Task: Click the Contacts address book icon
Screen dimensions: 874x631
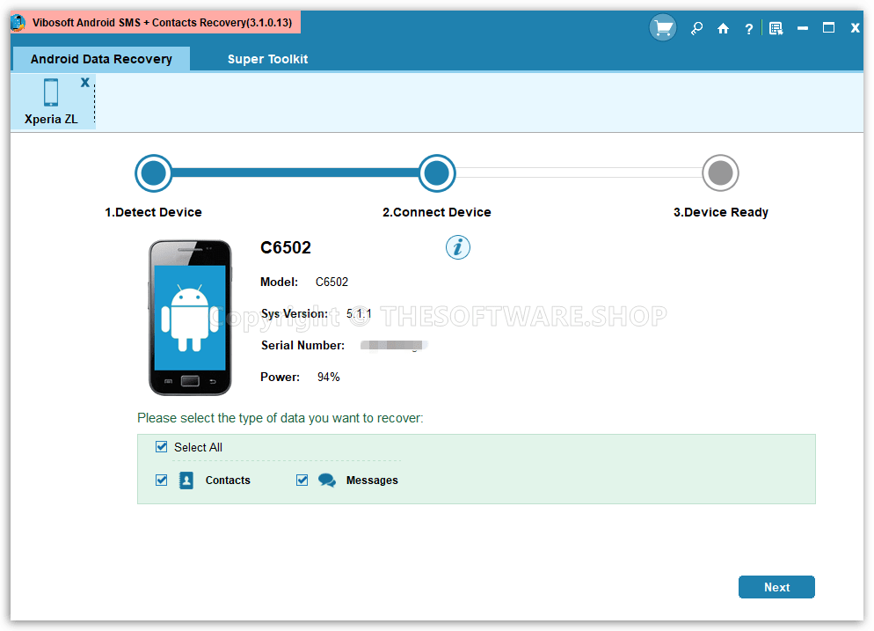Action: [x=186, y=480]
